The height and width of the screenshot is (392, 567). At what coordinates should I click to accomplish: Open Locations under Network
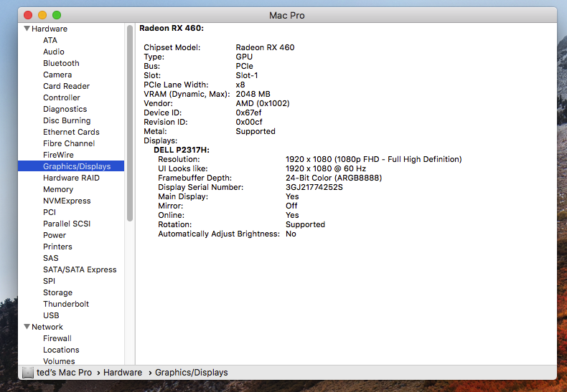tap(61, 350)
